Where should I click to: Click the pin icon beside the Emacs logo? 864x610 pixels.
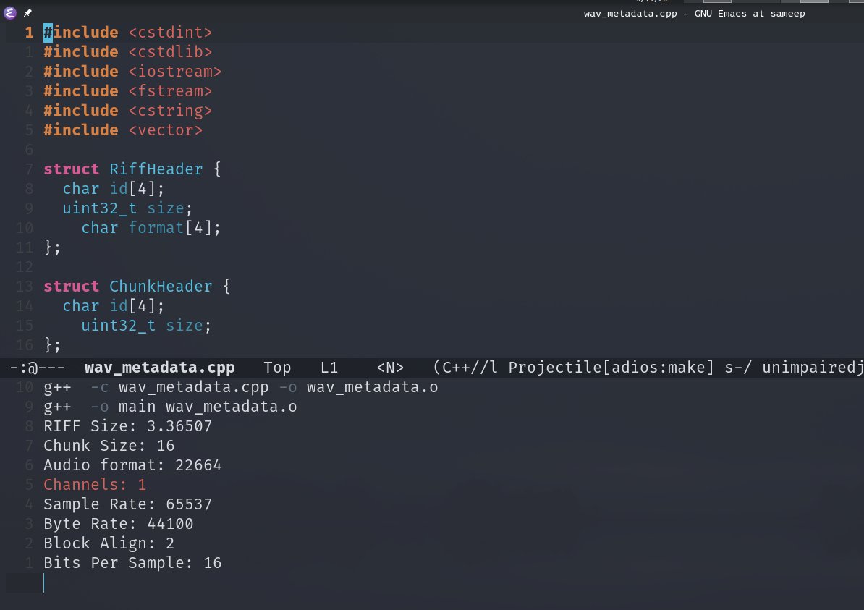coord(27,13)
